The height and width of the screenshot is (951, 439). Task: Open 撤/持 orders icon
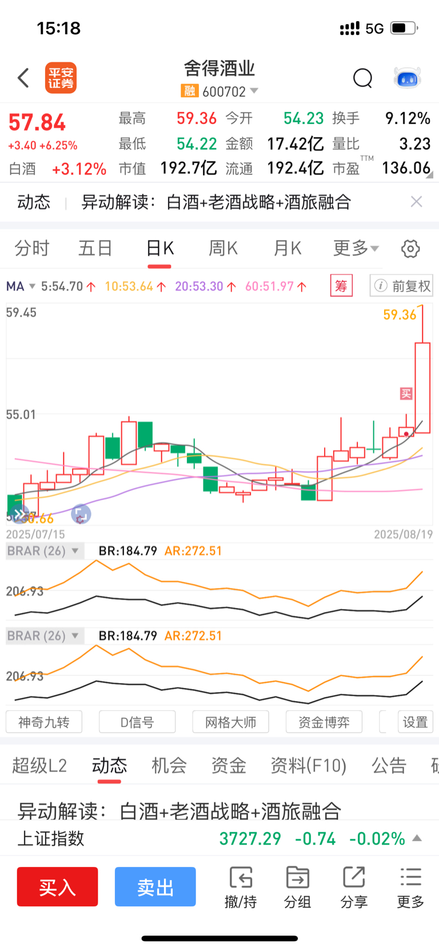pyautogui.click(x=241, y=888)
